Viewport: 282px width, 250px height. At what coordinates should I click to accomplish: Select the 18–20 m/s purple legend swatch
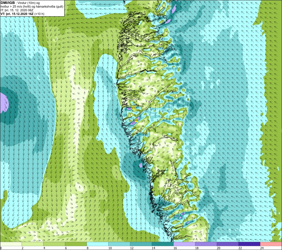pos(206,244)
